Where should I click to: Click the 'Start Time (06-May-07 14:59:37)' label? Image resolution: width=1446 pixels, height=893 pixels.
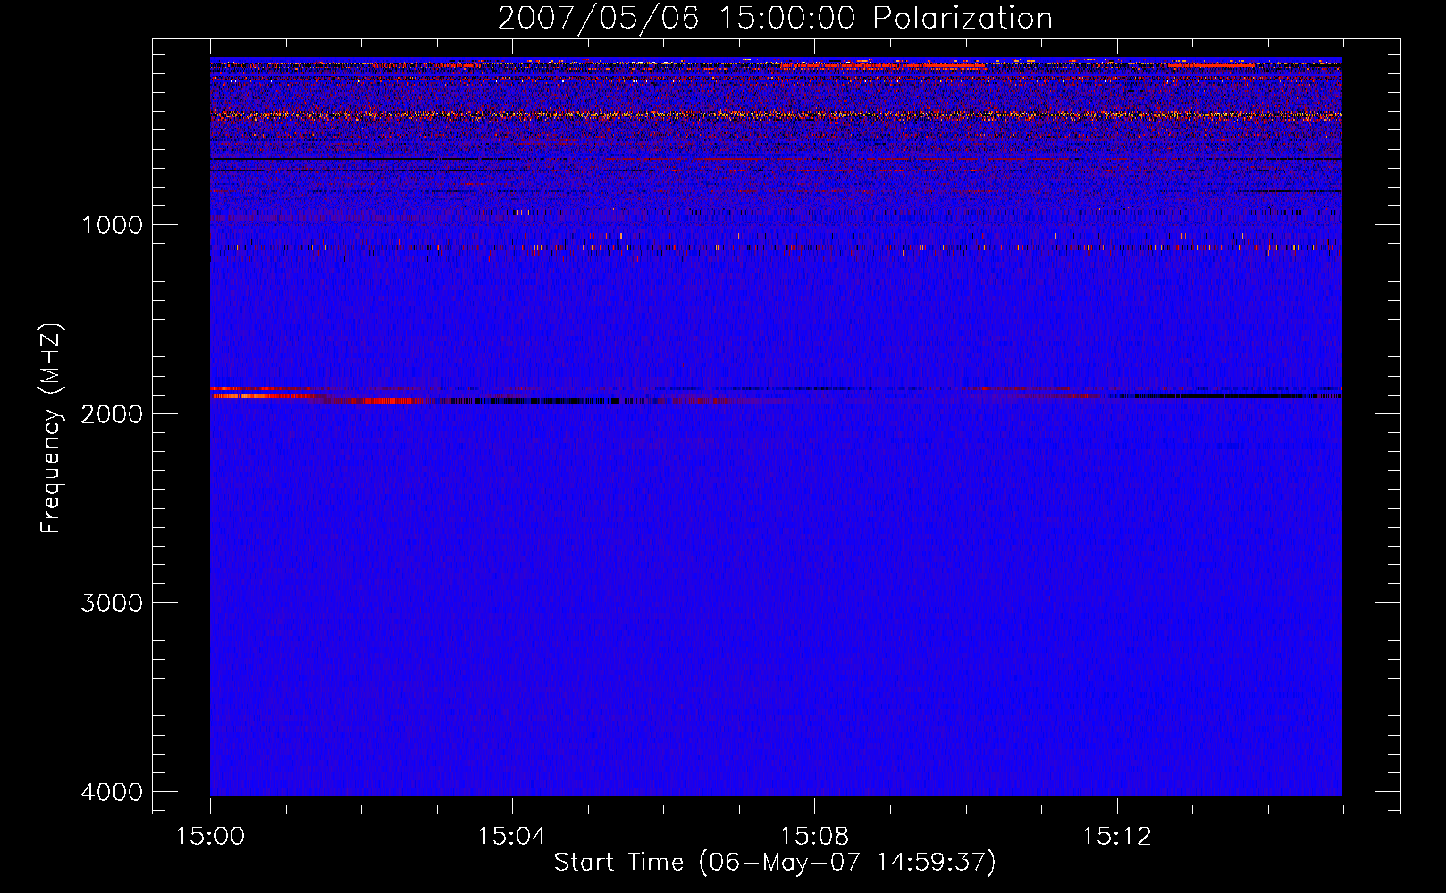tap(775, 863)
